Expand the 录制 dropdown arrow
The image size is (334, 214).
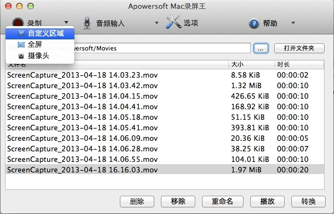click(66, 22)
